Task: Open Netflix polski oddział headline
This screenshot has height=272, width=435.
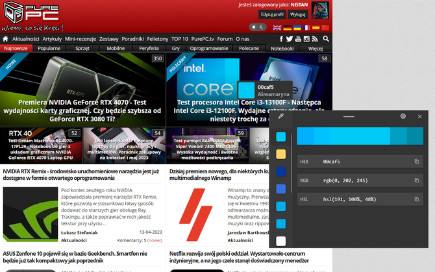Action: click(x=239, y=257)
